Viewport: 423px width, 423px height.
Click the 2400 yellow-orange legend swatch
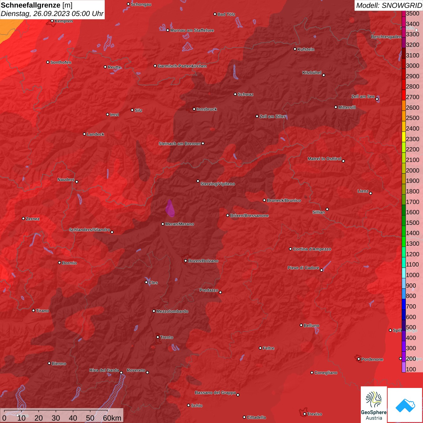[x=404, y=126]
